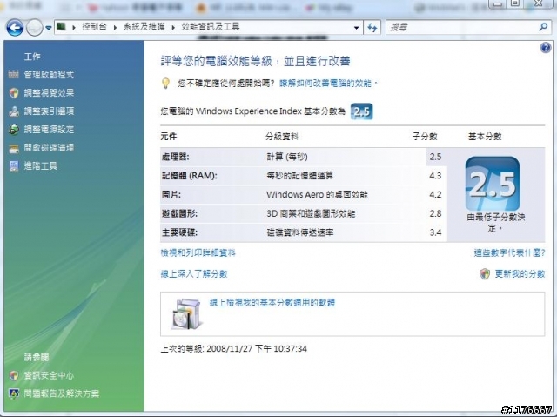Select the 處理器 row label
Viewport: 557px width, 417px height.
(175, 157)
